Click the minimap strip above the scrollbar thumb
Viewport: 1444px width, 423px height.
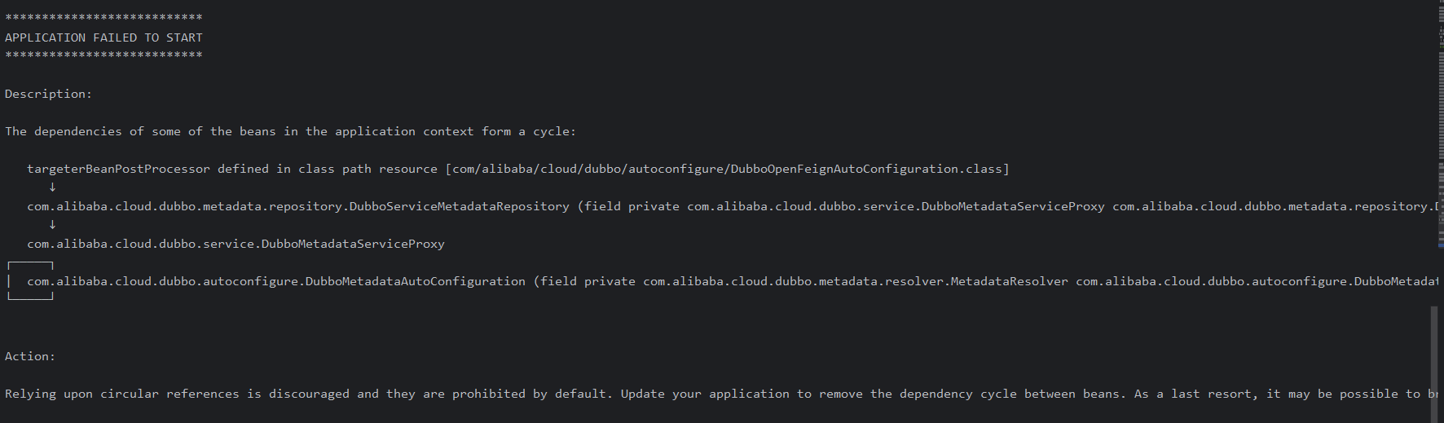tap(1439, 122)
